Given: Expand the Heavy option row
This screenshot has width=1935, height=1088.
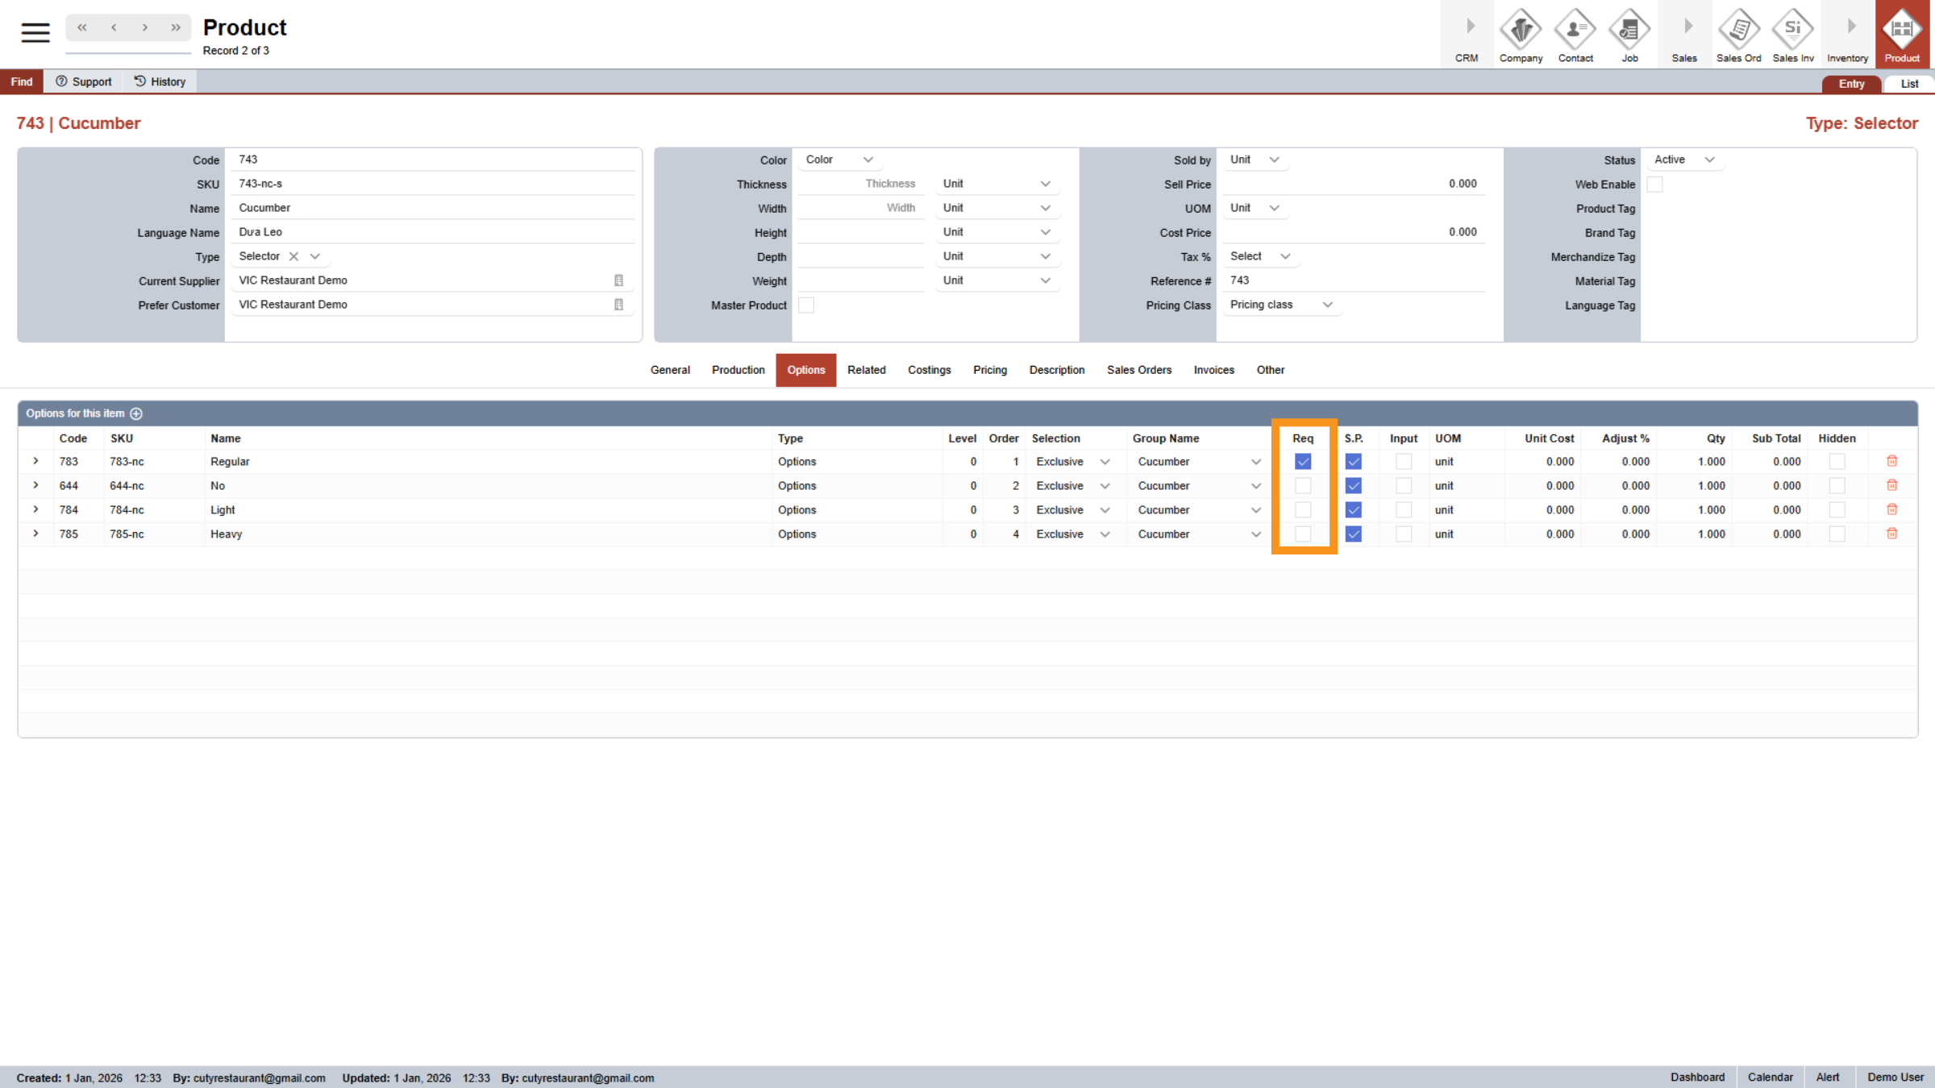Looking at the screenshot, I should coord(35,534).
